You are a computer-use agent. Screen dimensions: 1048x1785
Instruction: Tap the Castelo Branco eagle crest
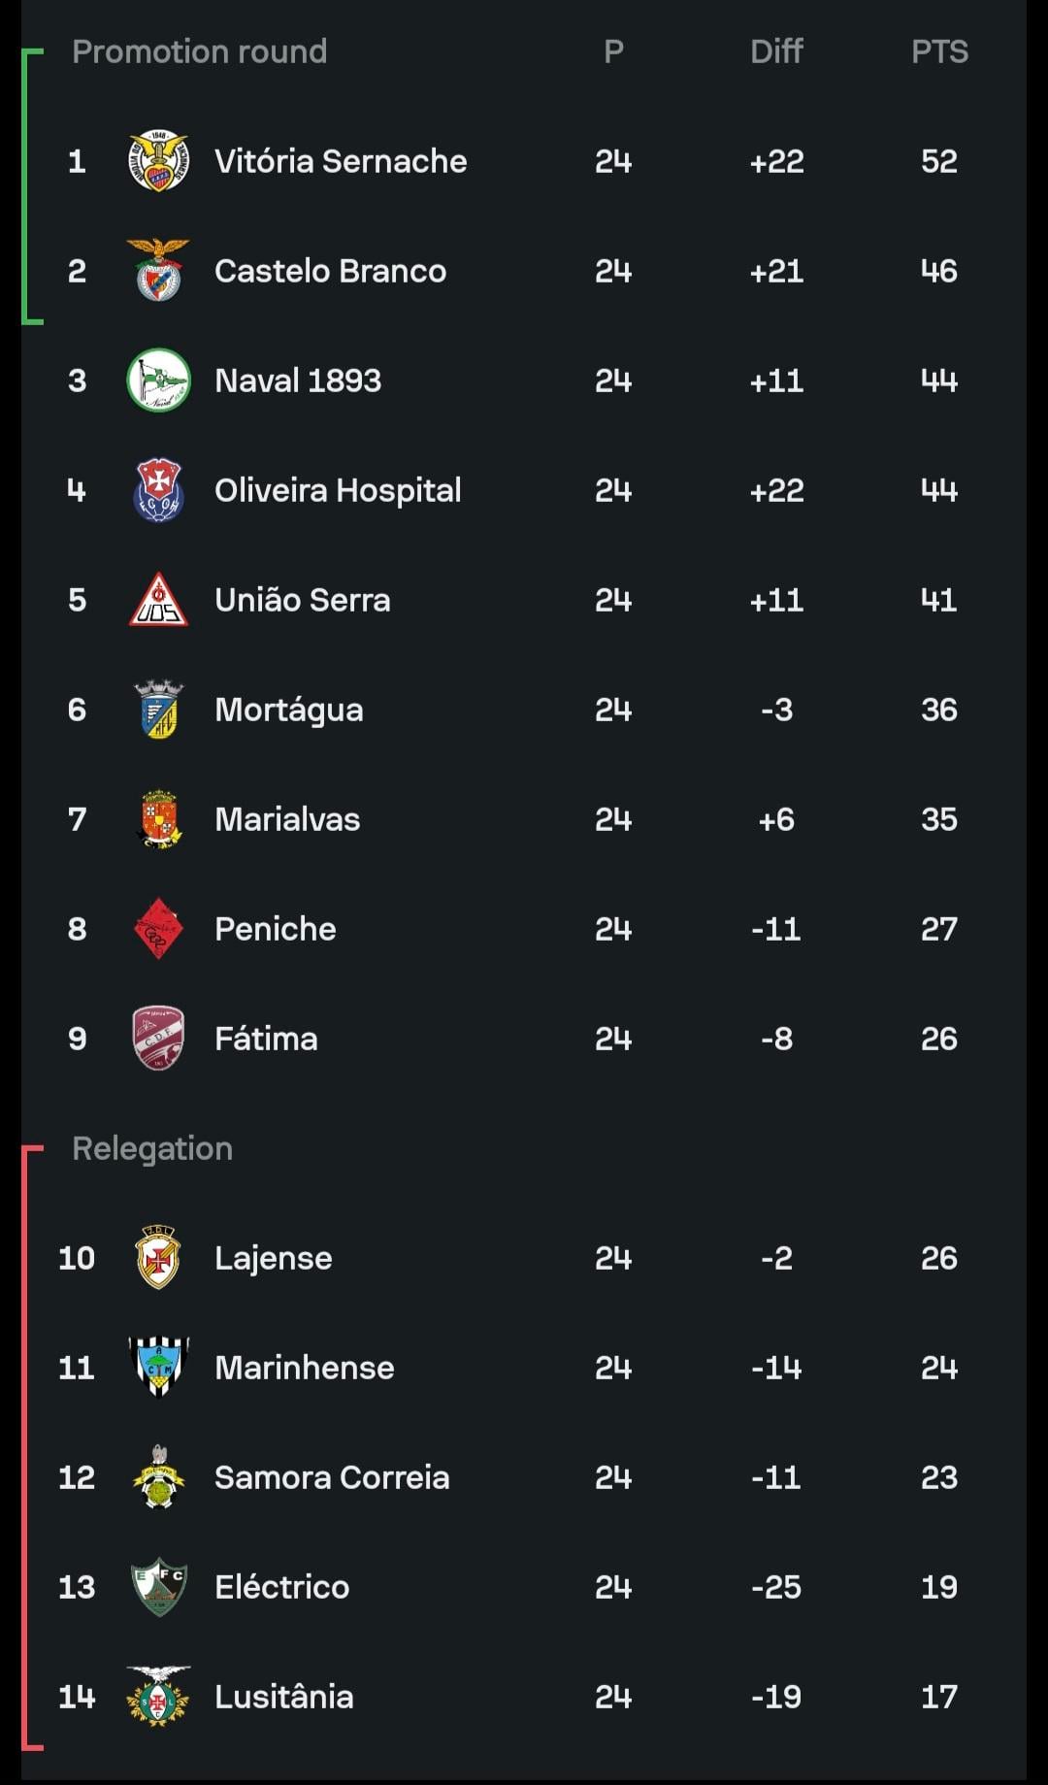[158, 271]
